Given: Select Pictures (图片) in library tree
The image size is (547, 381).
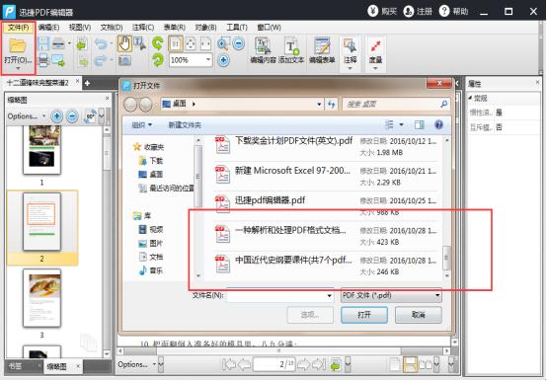Looking at the screenshot, I should click(151, 243).
